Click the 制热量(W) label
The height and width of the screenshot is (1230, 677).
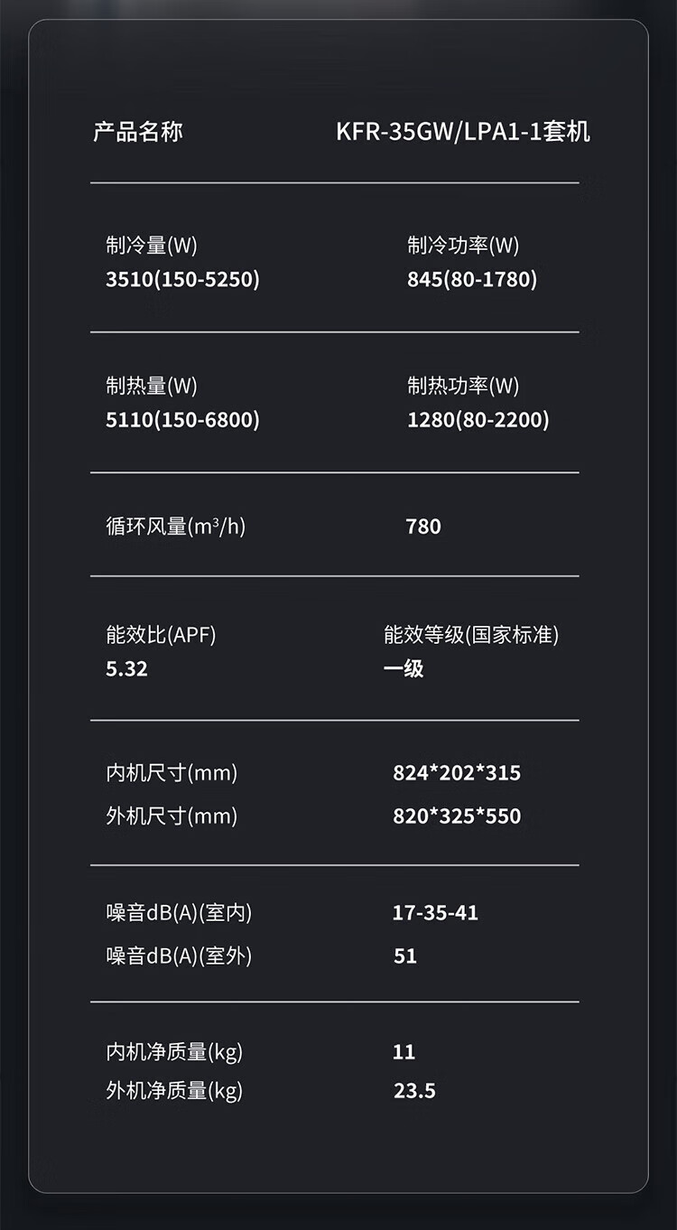(151, 386)
